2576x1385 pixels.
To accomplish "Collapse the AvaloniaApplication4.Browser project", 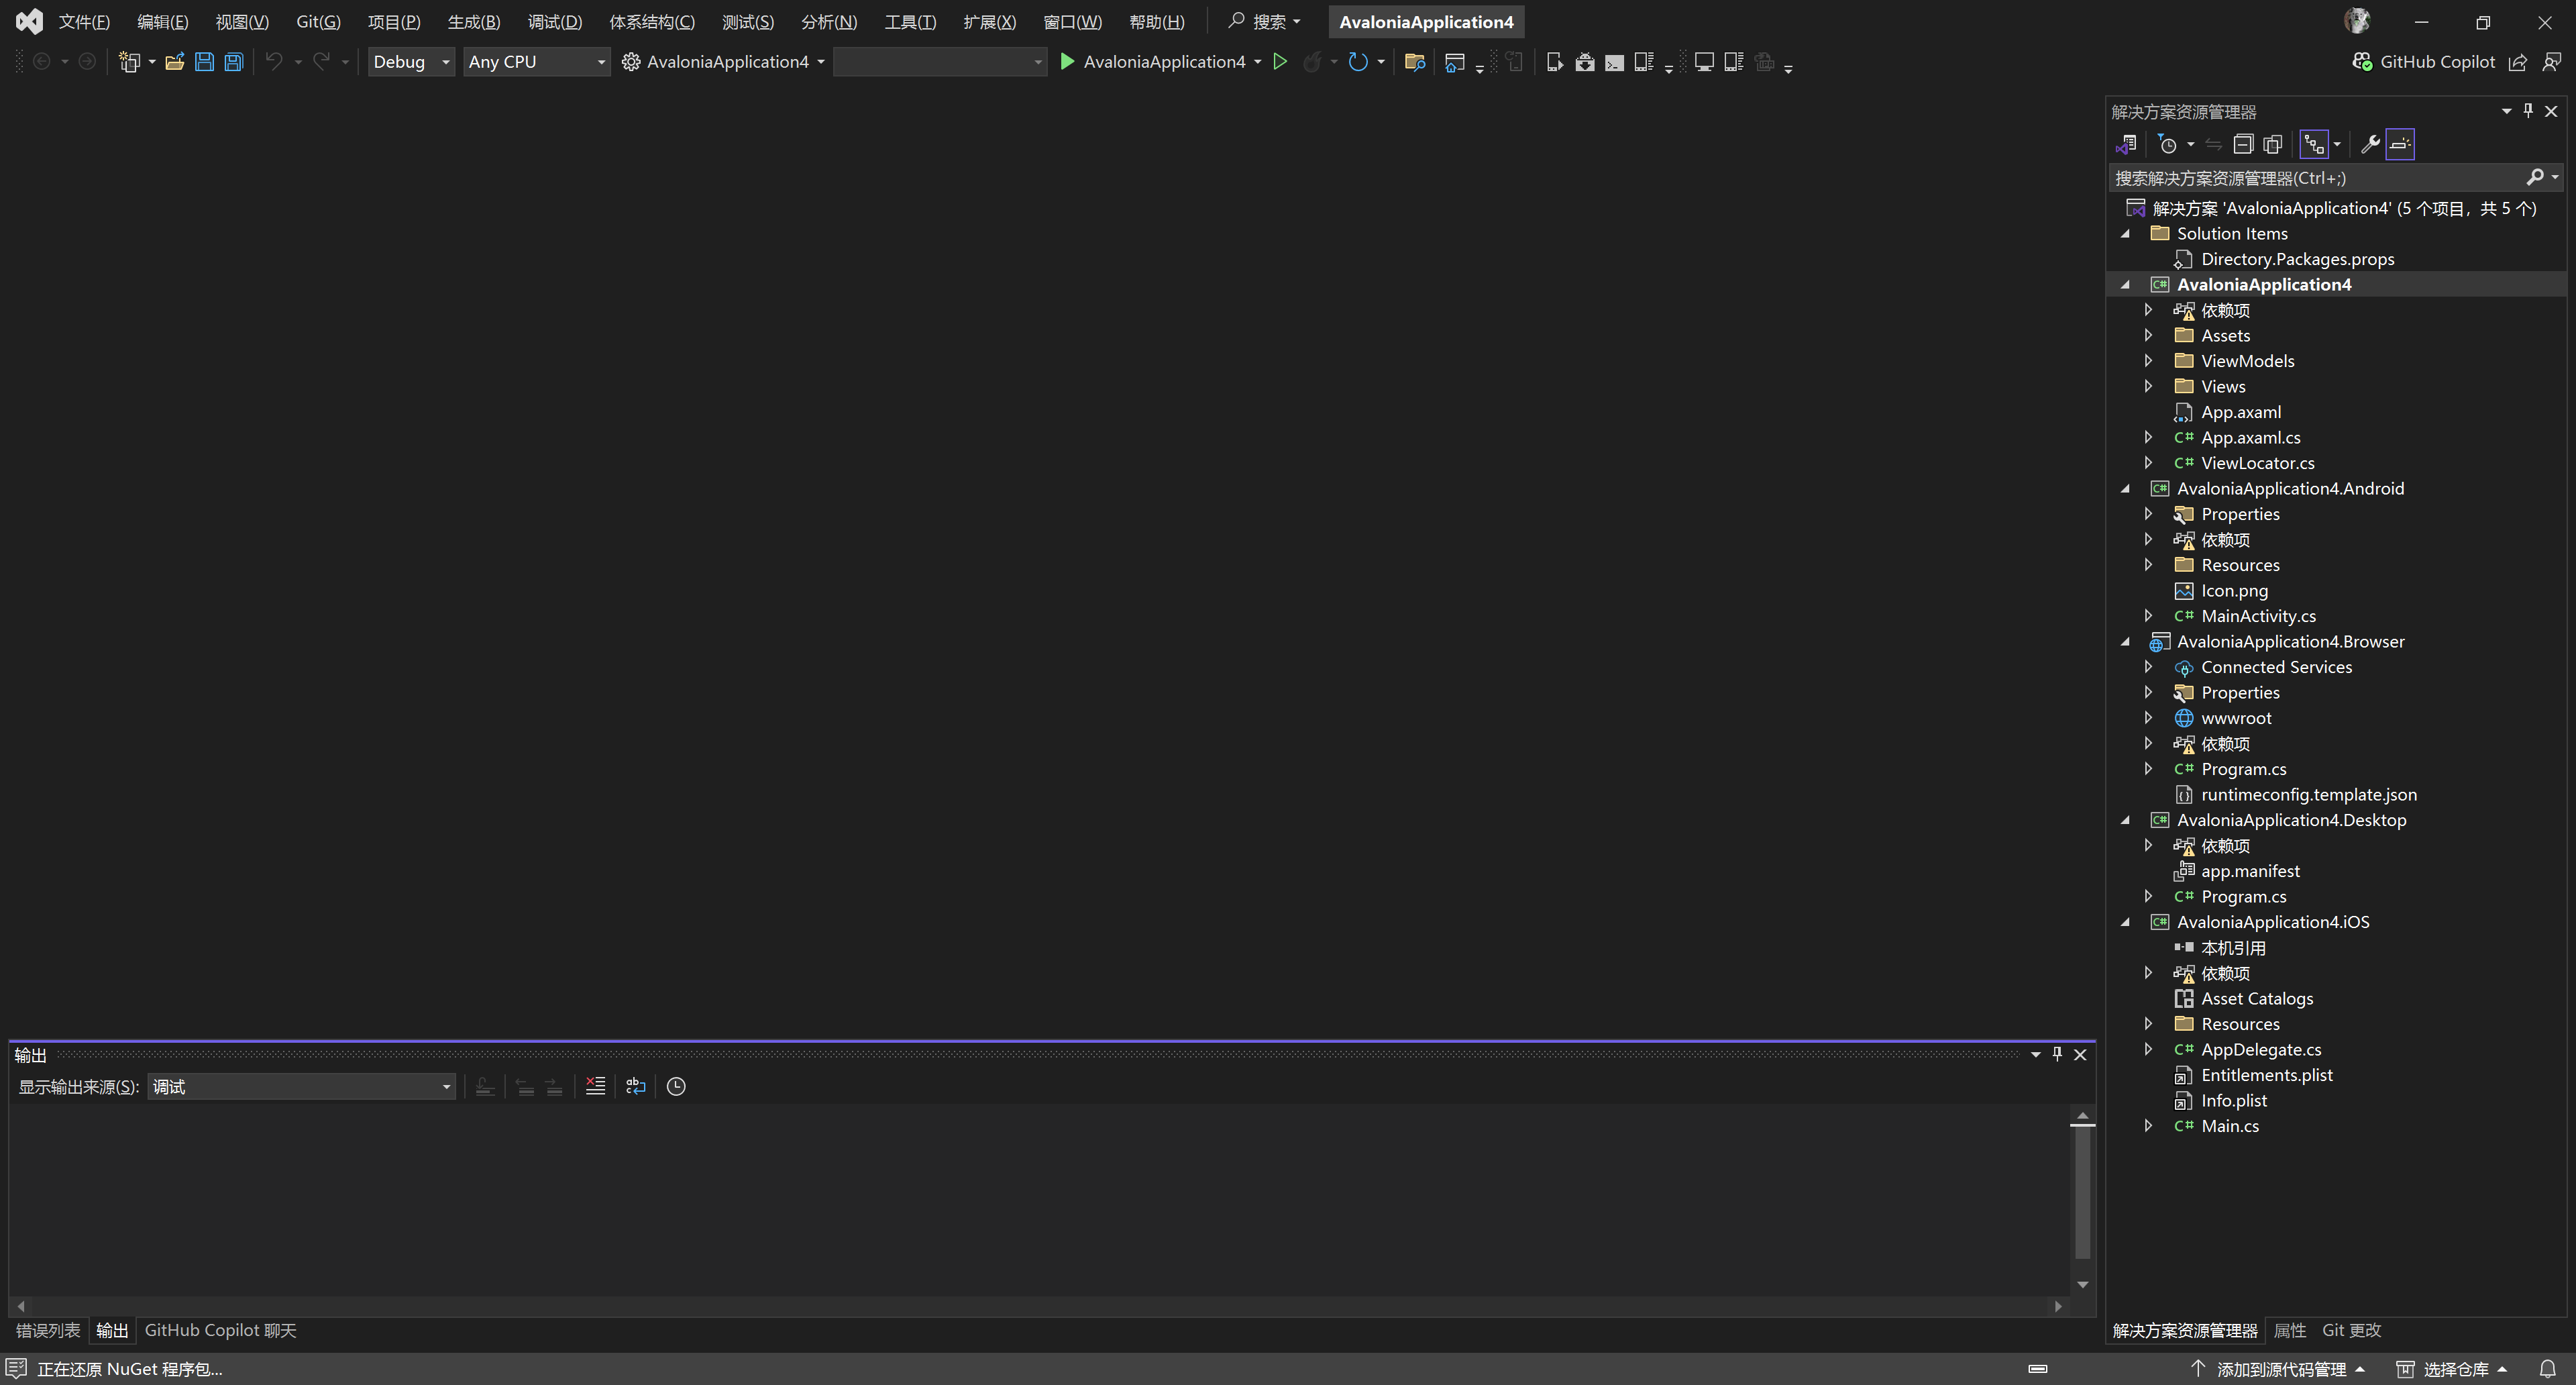I will point(2126,642).
